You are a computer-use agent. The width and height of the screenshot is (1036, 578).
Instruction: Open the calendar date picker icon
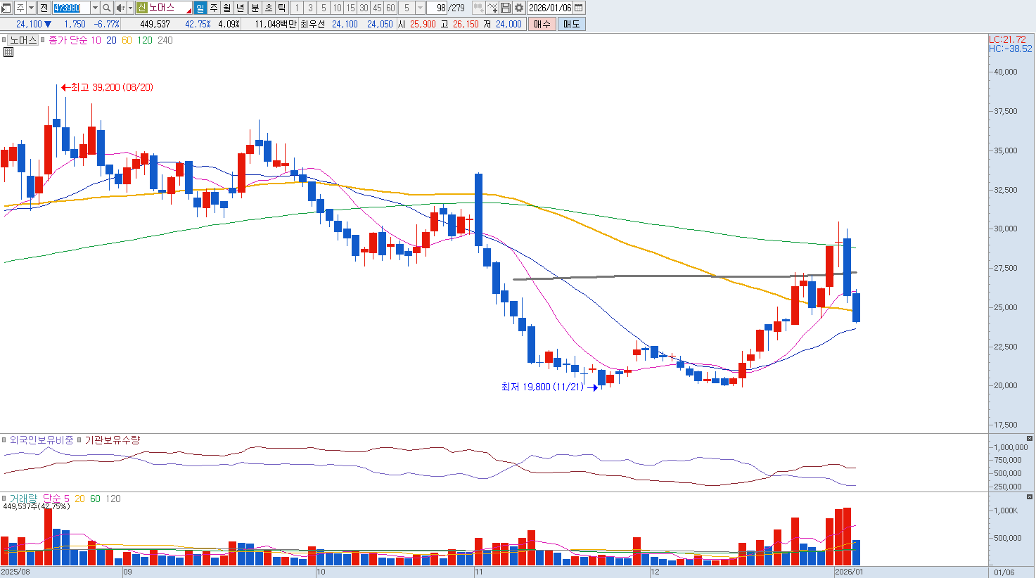(578, 8)
